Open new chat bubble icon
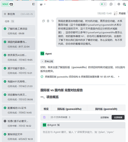 (111, 4)
